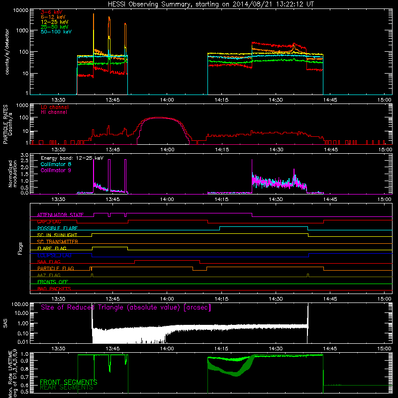Click the SC_TRANSMITTER flag label
The image size is (398, 398).
pos(57,242)
